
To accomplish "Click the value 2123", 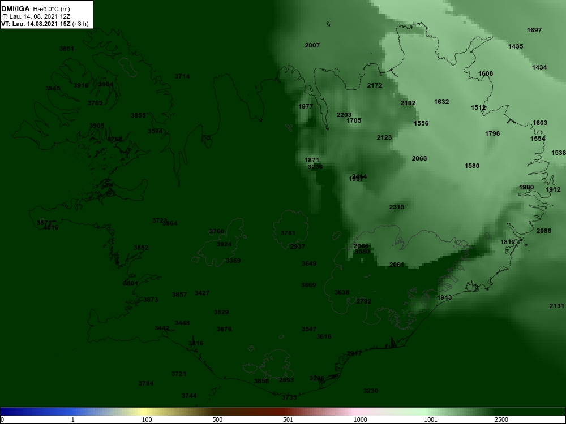I will (x=384, y=138).
